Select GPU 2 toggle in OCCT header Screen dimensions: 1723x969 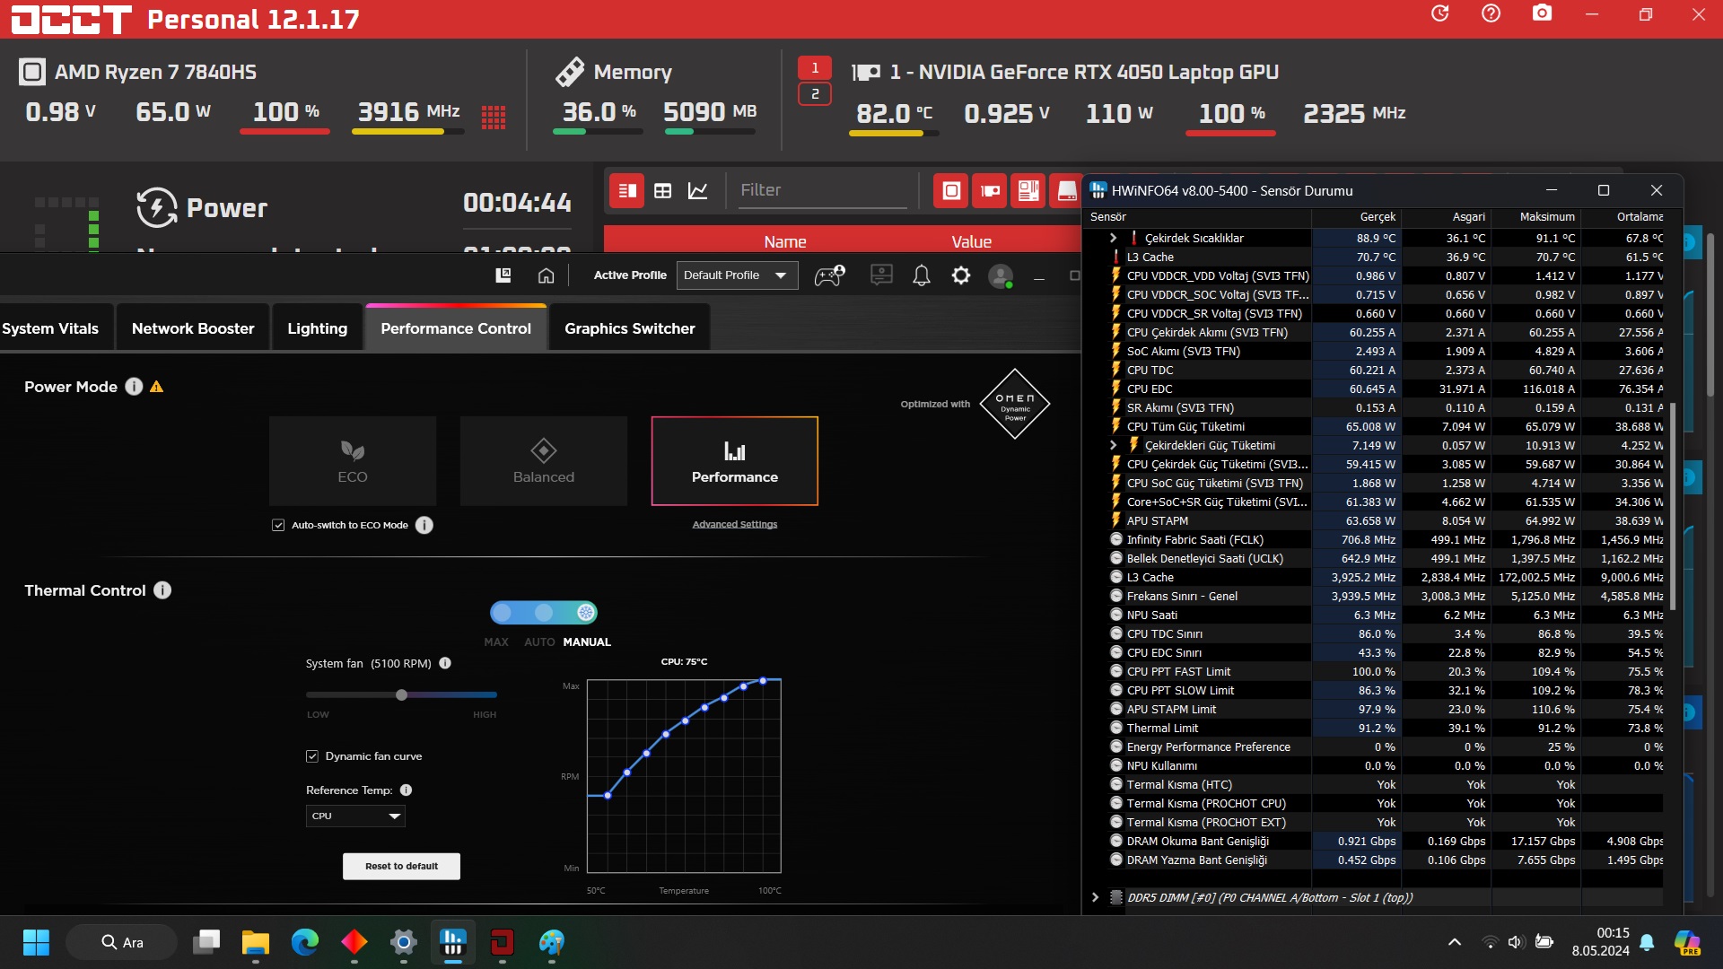(814, 93)
